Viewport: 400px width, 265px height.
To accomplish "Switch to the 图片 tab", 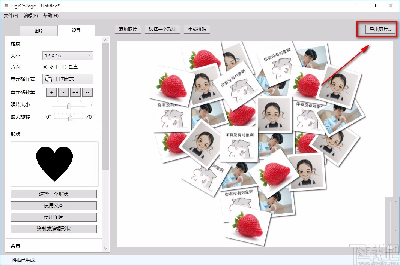I will 38,31.
